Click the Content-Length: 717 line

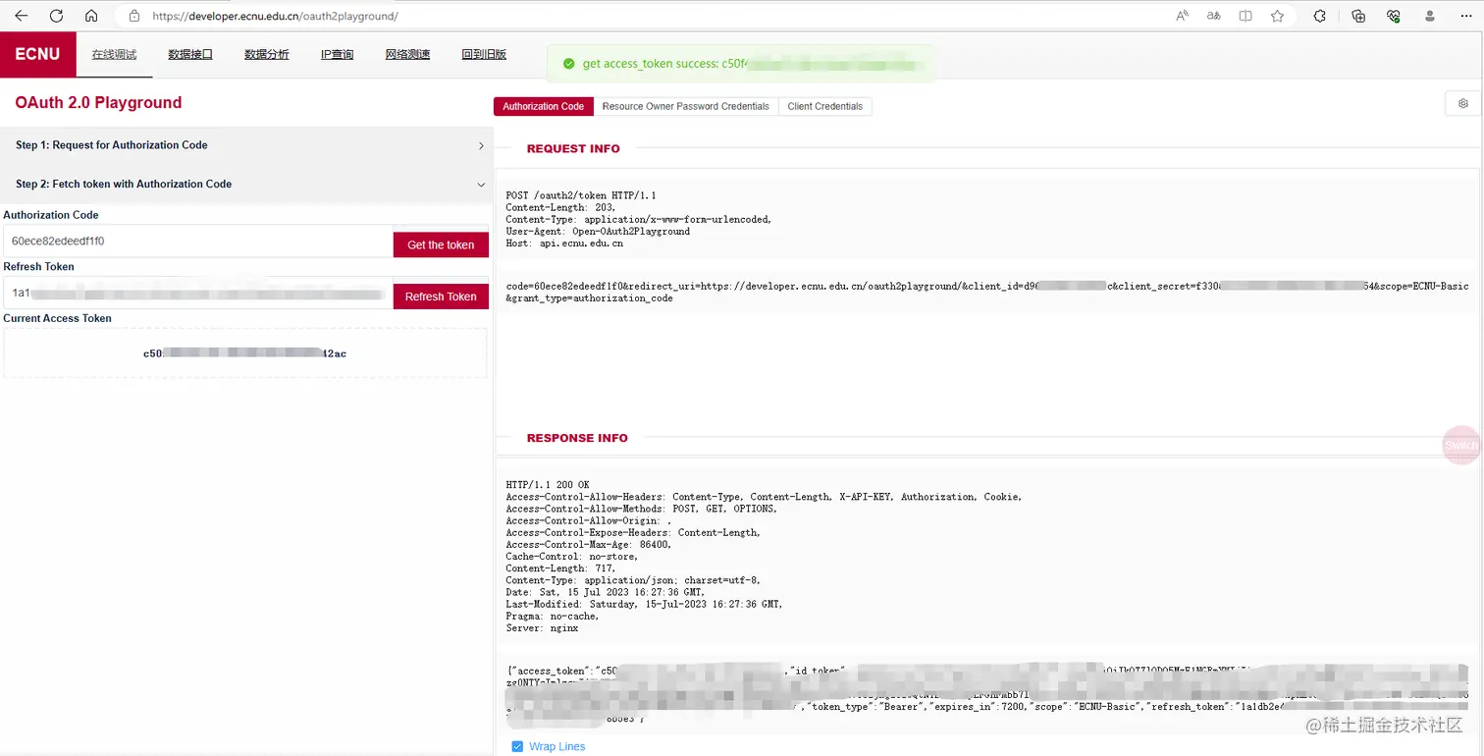560,568
